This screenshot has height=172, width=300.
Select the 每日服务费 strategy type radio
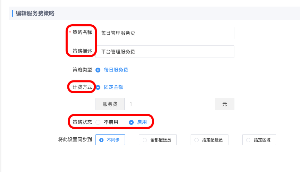tap(98, 70)
